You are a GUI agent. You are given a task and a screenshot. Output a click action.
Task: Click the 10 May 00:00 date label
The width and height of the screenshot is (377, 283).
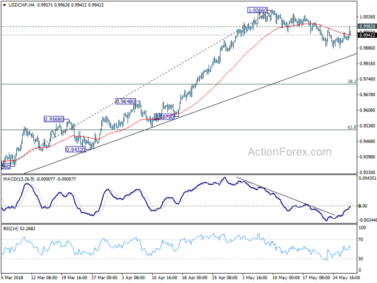click(286, 278)
